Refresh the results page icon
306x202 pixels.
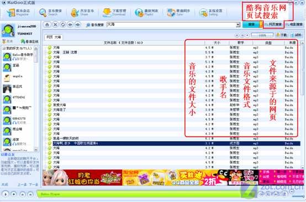63,25
